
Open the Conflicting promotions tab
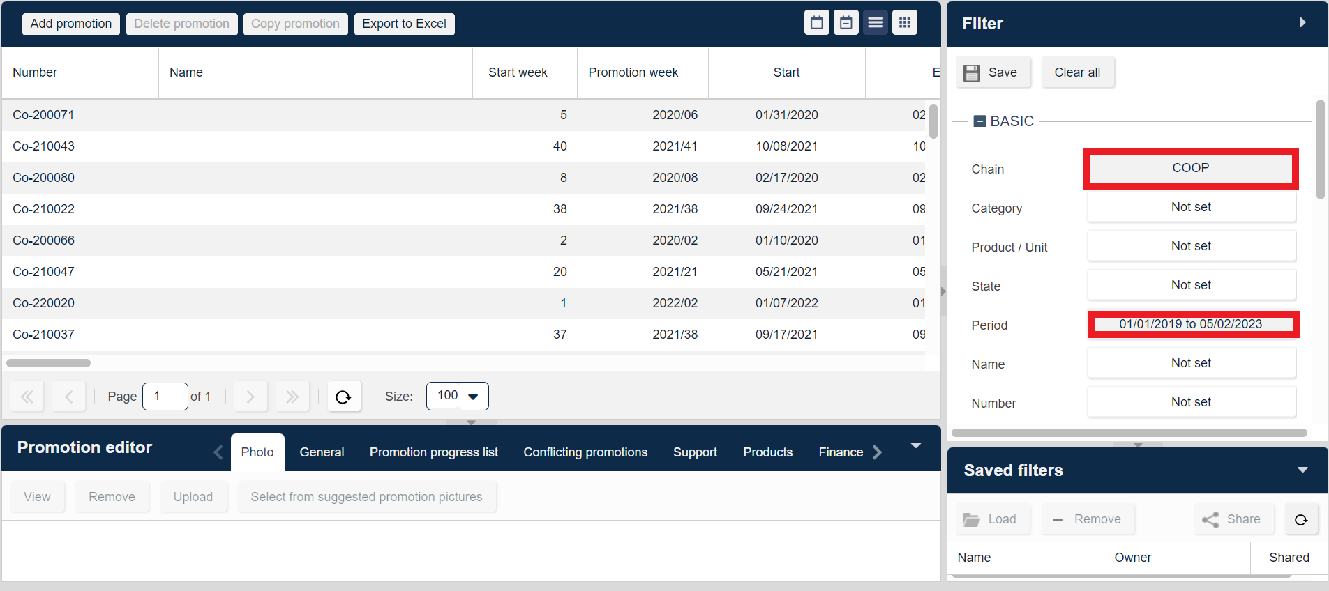[585, 452]
